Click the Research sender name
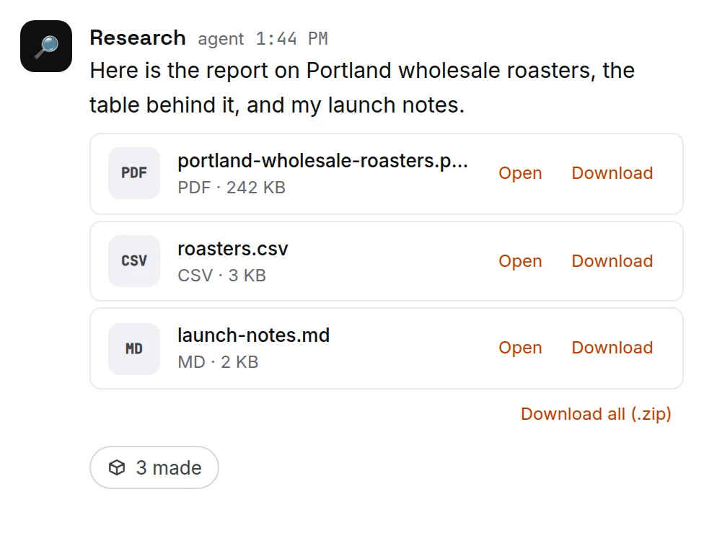704x554 pixels. [138, 38]
